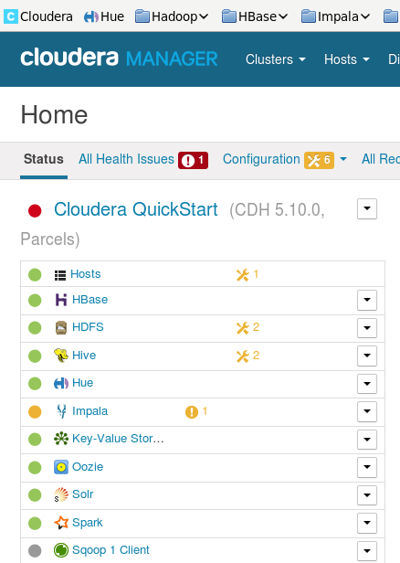Open the HBase actions dropdown arrow
This screenshot has width=400, height=563.
367,300
